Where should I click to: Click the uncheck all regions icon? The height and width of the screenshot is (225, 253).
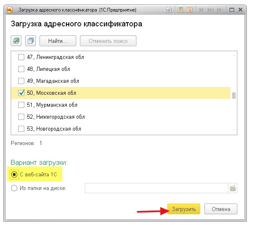click(x=30, y=41)
